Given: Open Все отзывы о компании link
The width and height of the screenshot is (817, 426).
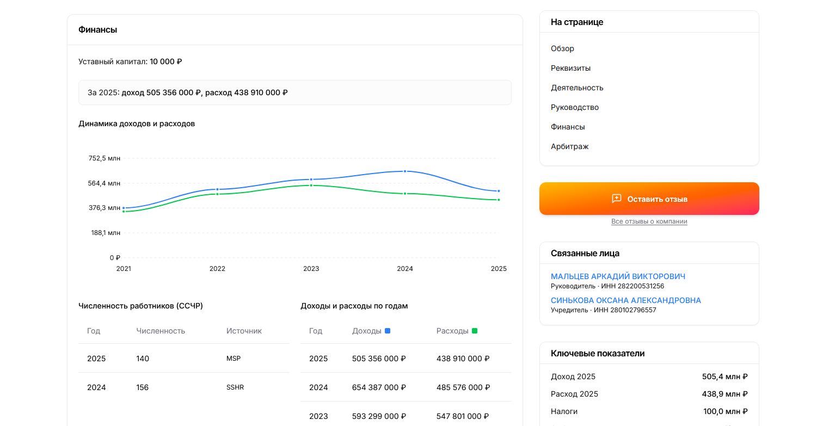Looking at the screenshot, I should (649, 221).
